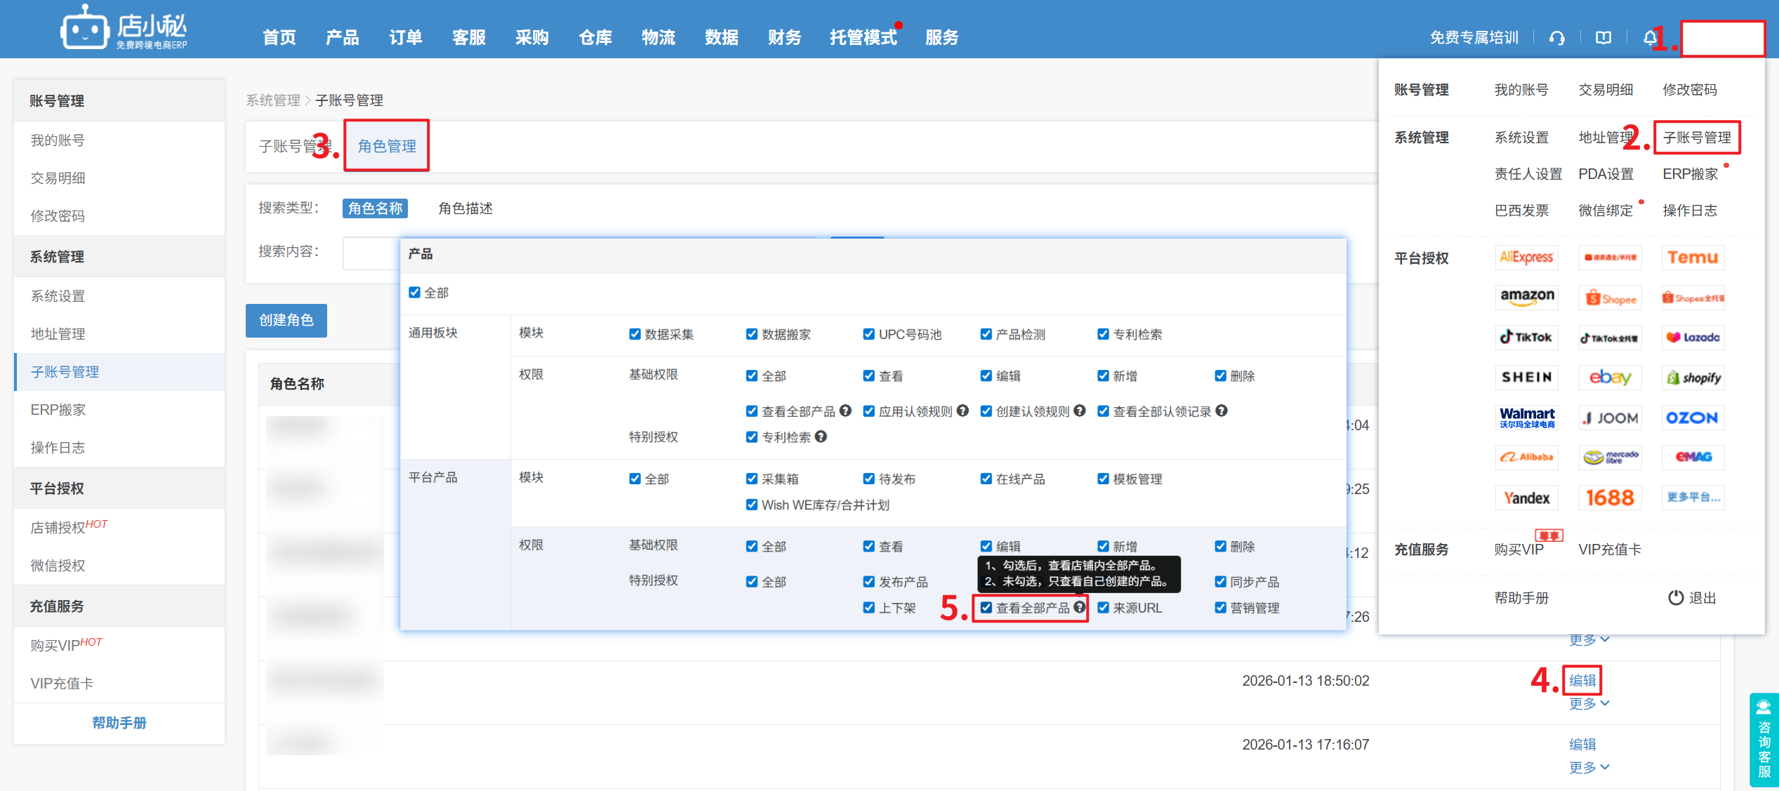This screenshot has height=791, width=1779.
Task: Click the notification bell icon
Action: pos(1649,38)
